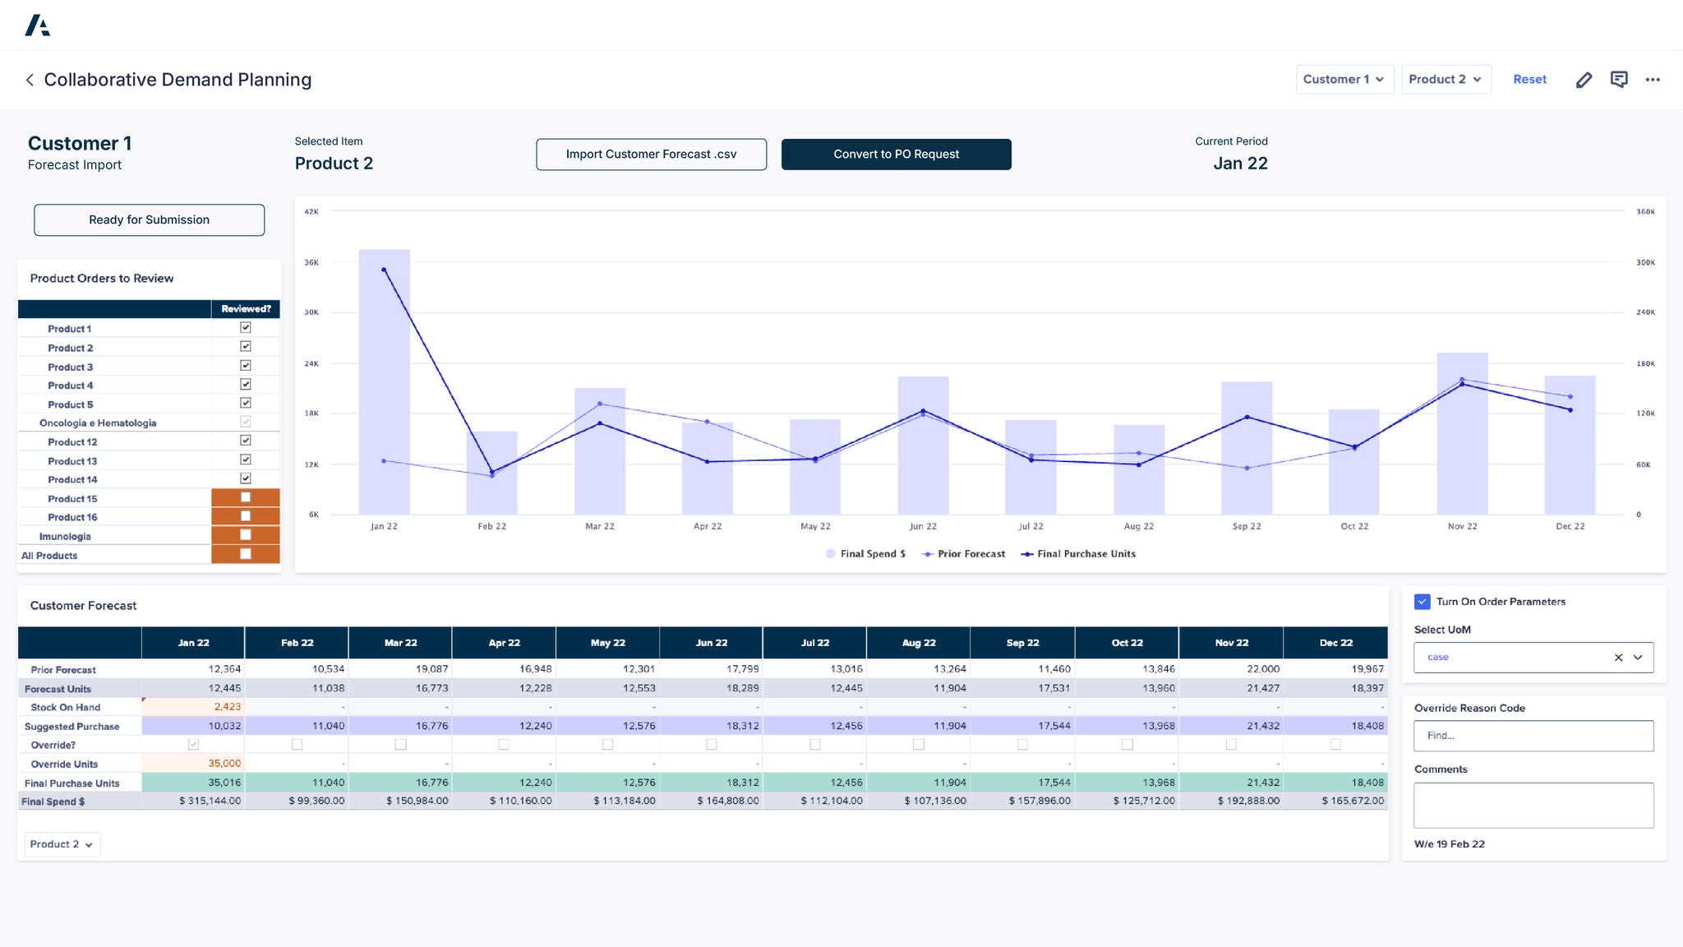This screenshot has height=947, width=1683.
Task: Check Override box for Feb 22
Action: 297,745
